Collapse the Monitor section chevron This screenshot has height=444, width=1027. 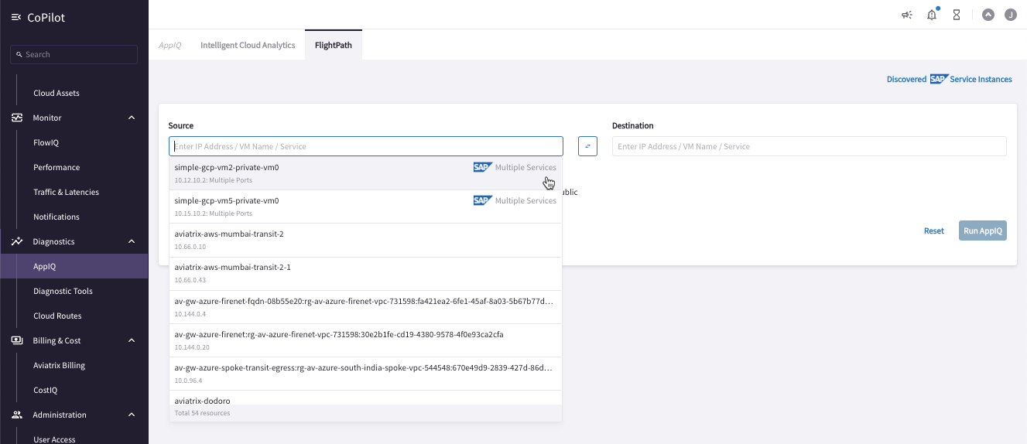(132, 118)
